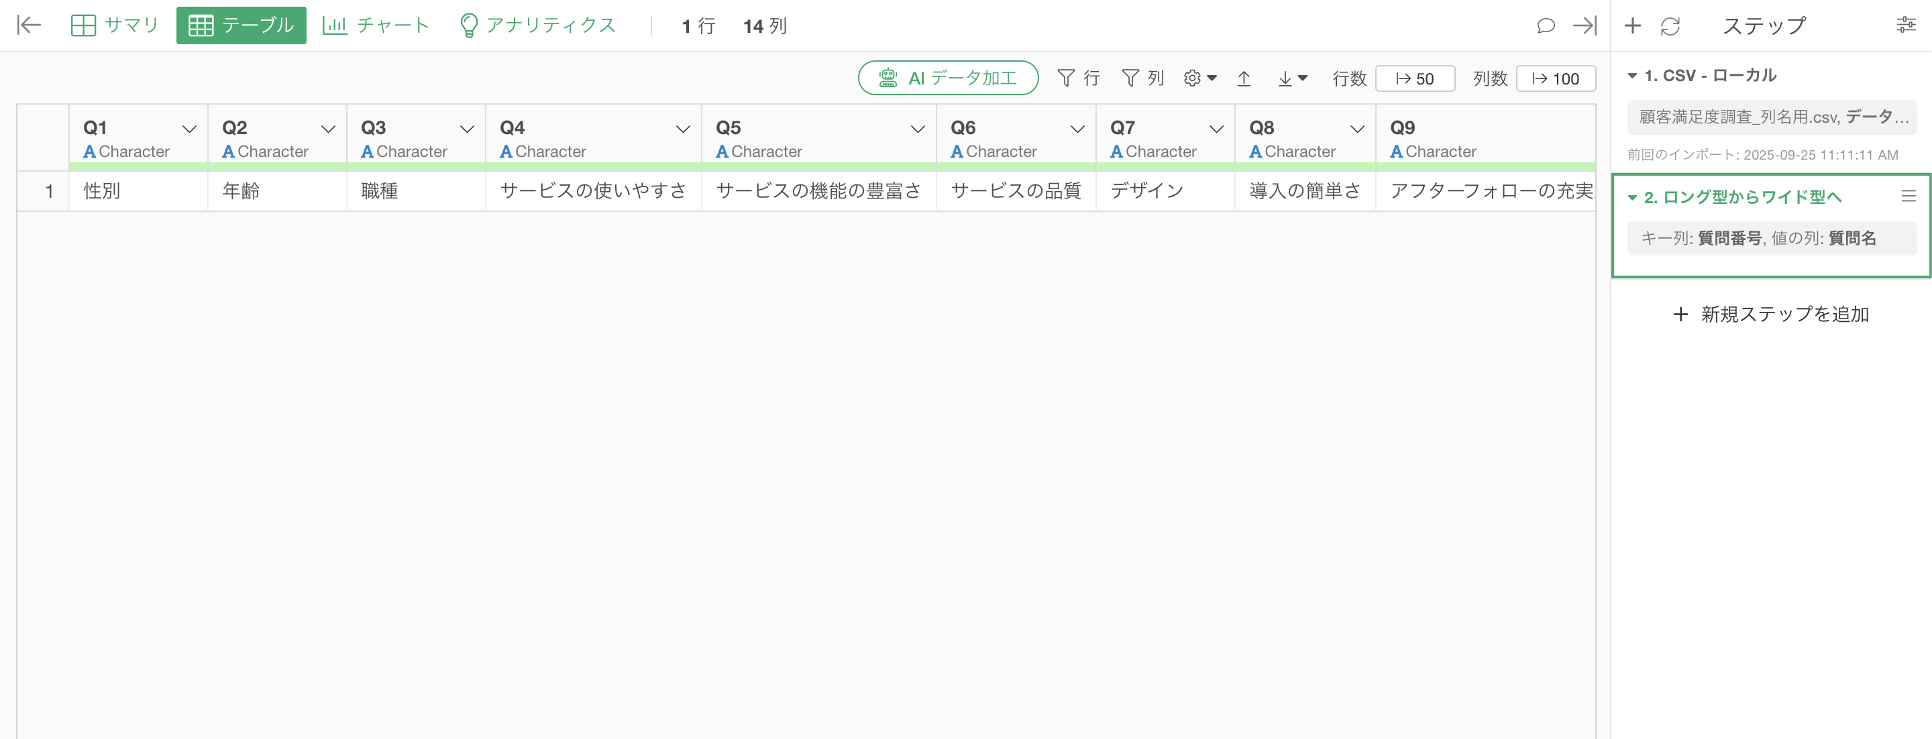Click the refresh icon in steps panel

point(1670,26)
